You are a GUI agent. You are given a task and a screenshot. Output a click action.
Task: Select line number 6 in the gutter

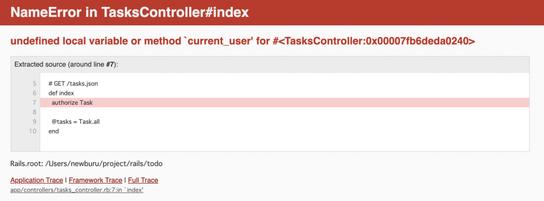pos(35,93)
